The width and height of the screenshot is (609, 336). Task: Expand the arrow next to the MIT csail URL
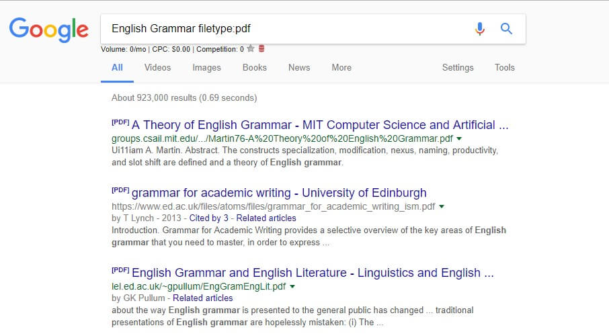pos(458,138)
